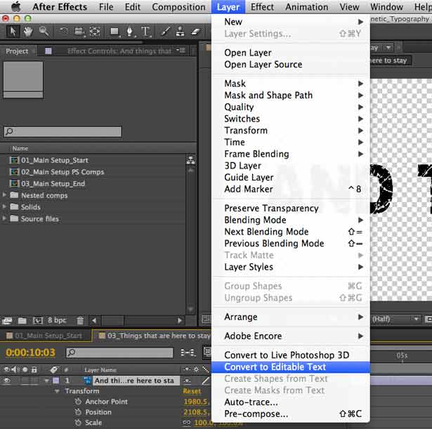Open the Mask submenu
Image resolution: width=432 pixels, height=429 pixels.
291,84
